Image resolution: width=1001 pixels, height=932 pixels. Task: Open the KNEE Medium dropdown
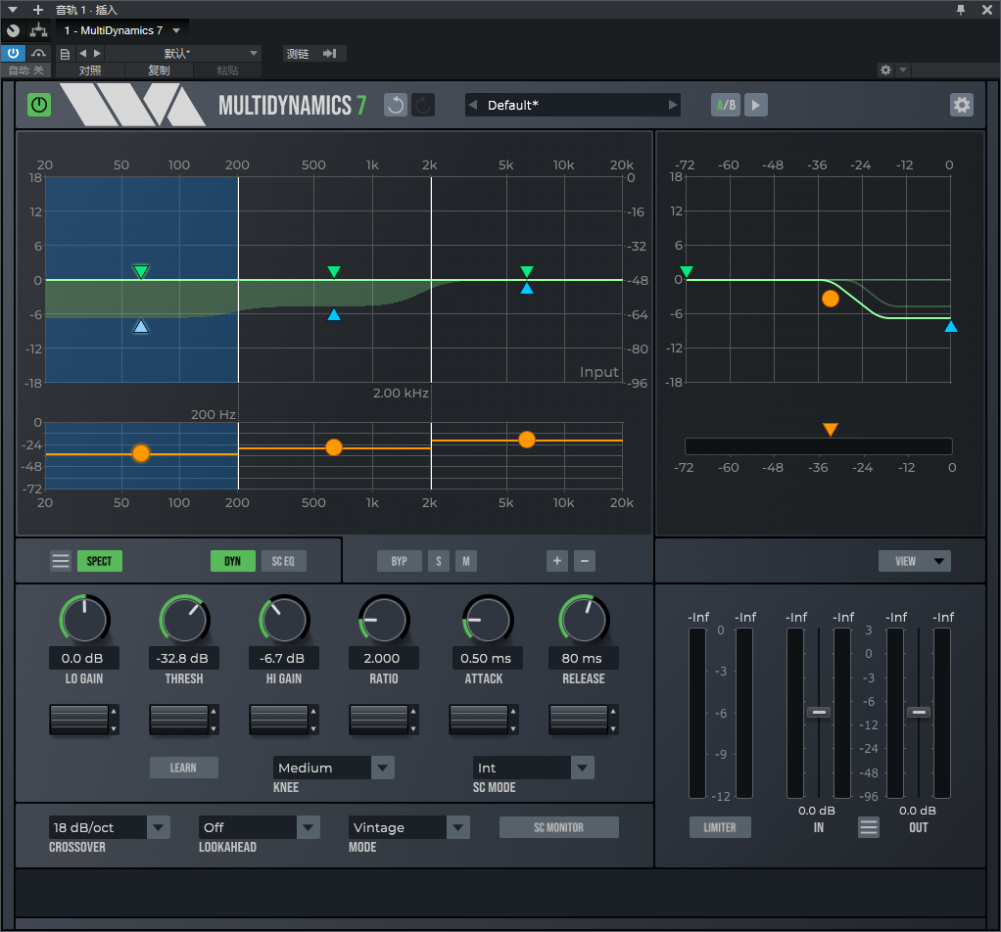(333, 768)
